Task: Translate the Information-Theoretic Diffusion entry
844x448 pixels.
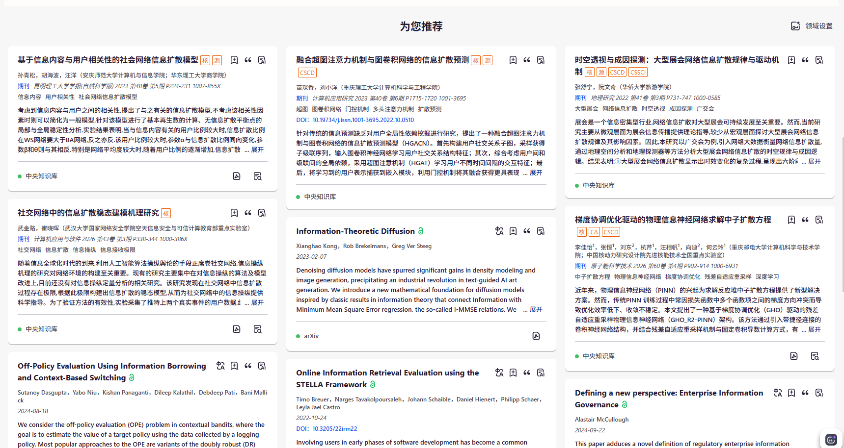Action: pos(499,231)
